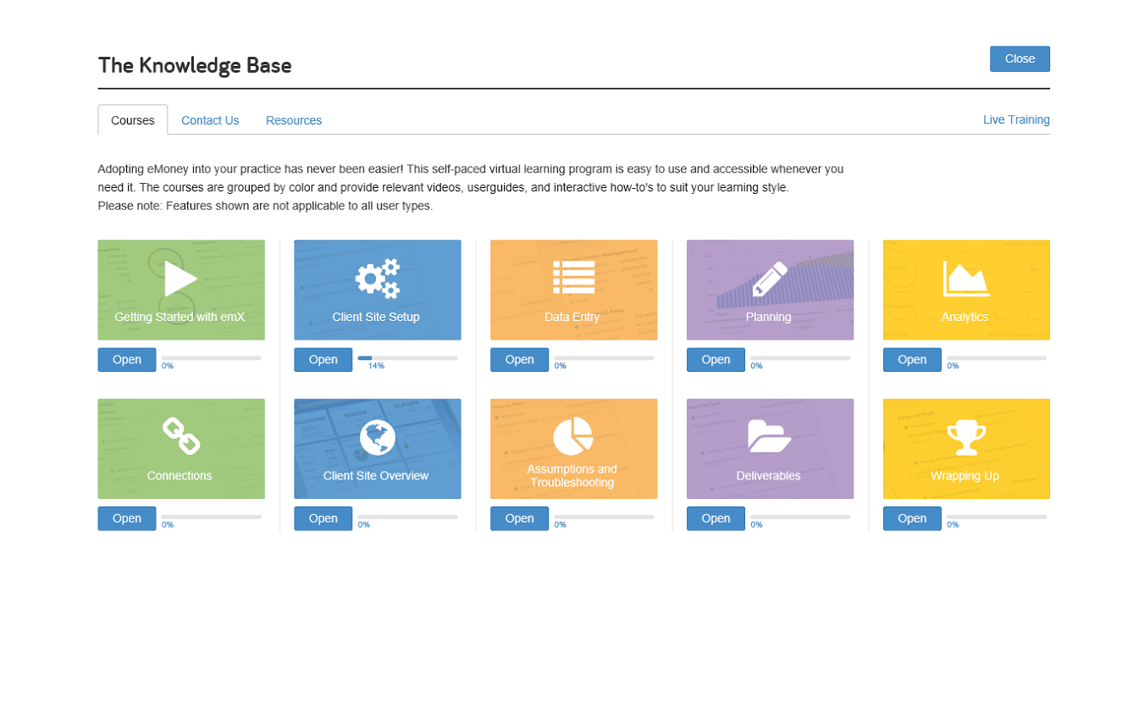The image size is (1139, 725).
Task: Click the 14% progress bar for Client Site Setup
Action: [407, 358]
